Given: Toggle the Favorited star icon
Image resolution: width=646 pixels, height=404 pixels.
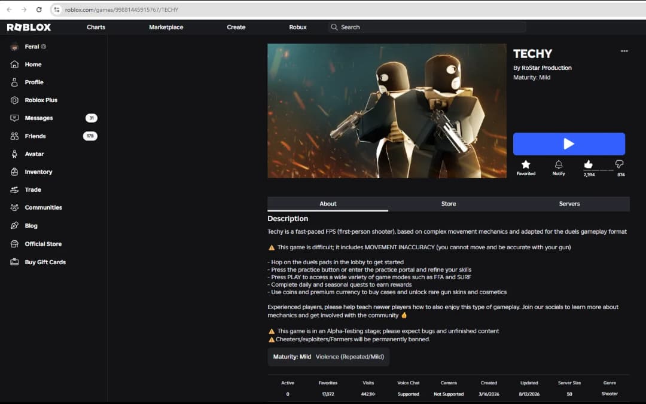Looking at the screenshot, I should coord(526,165).
